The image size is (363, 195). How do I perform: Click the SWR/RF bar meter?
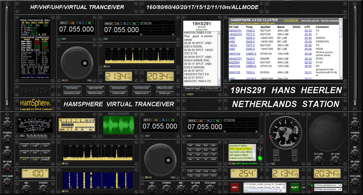pyautogui.click(x=77, y=125)
